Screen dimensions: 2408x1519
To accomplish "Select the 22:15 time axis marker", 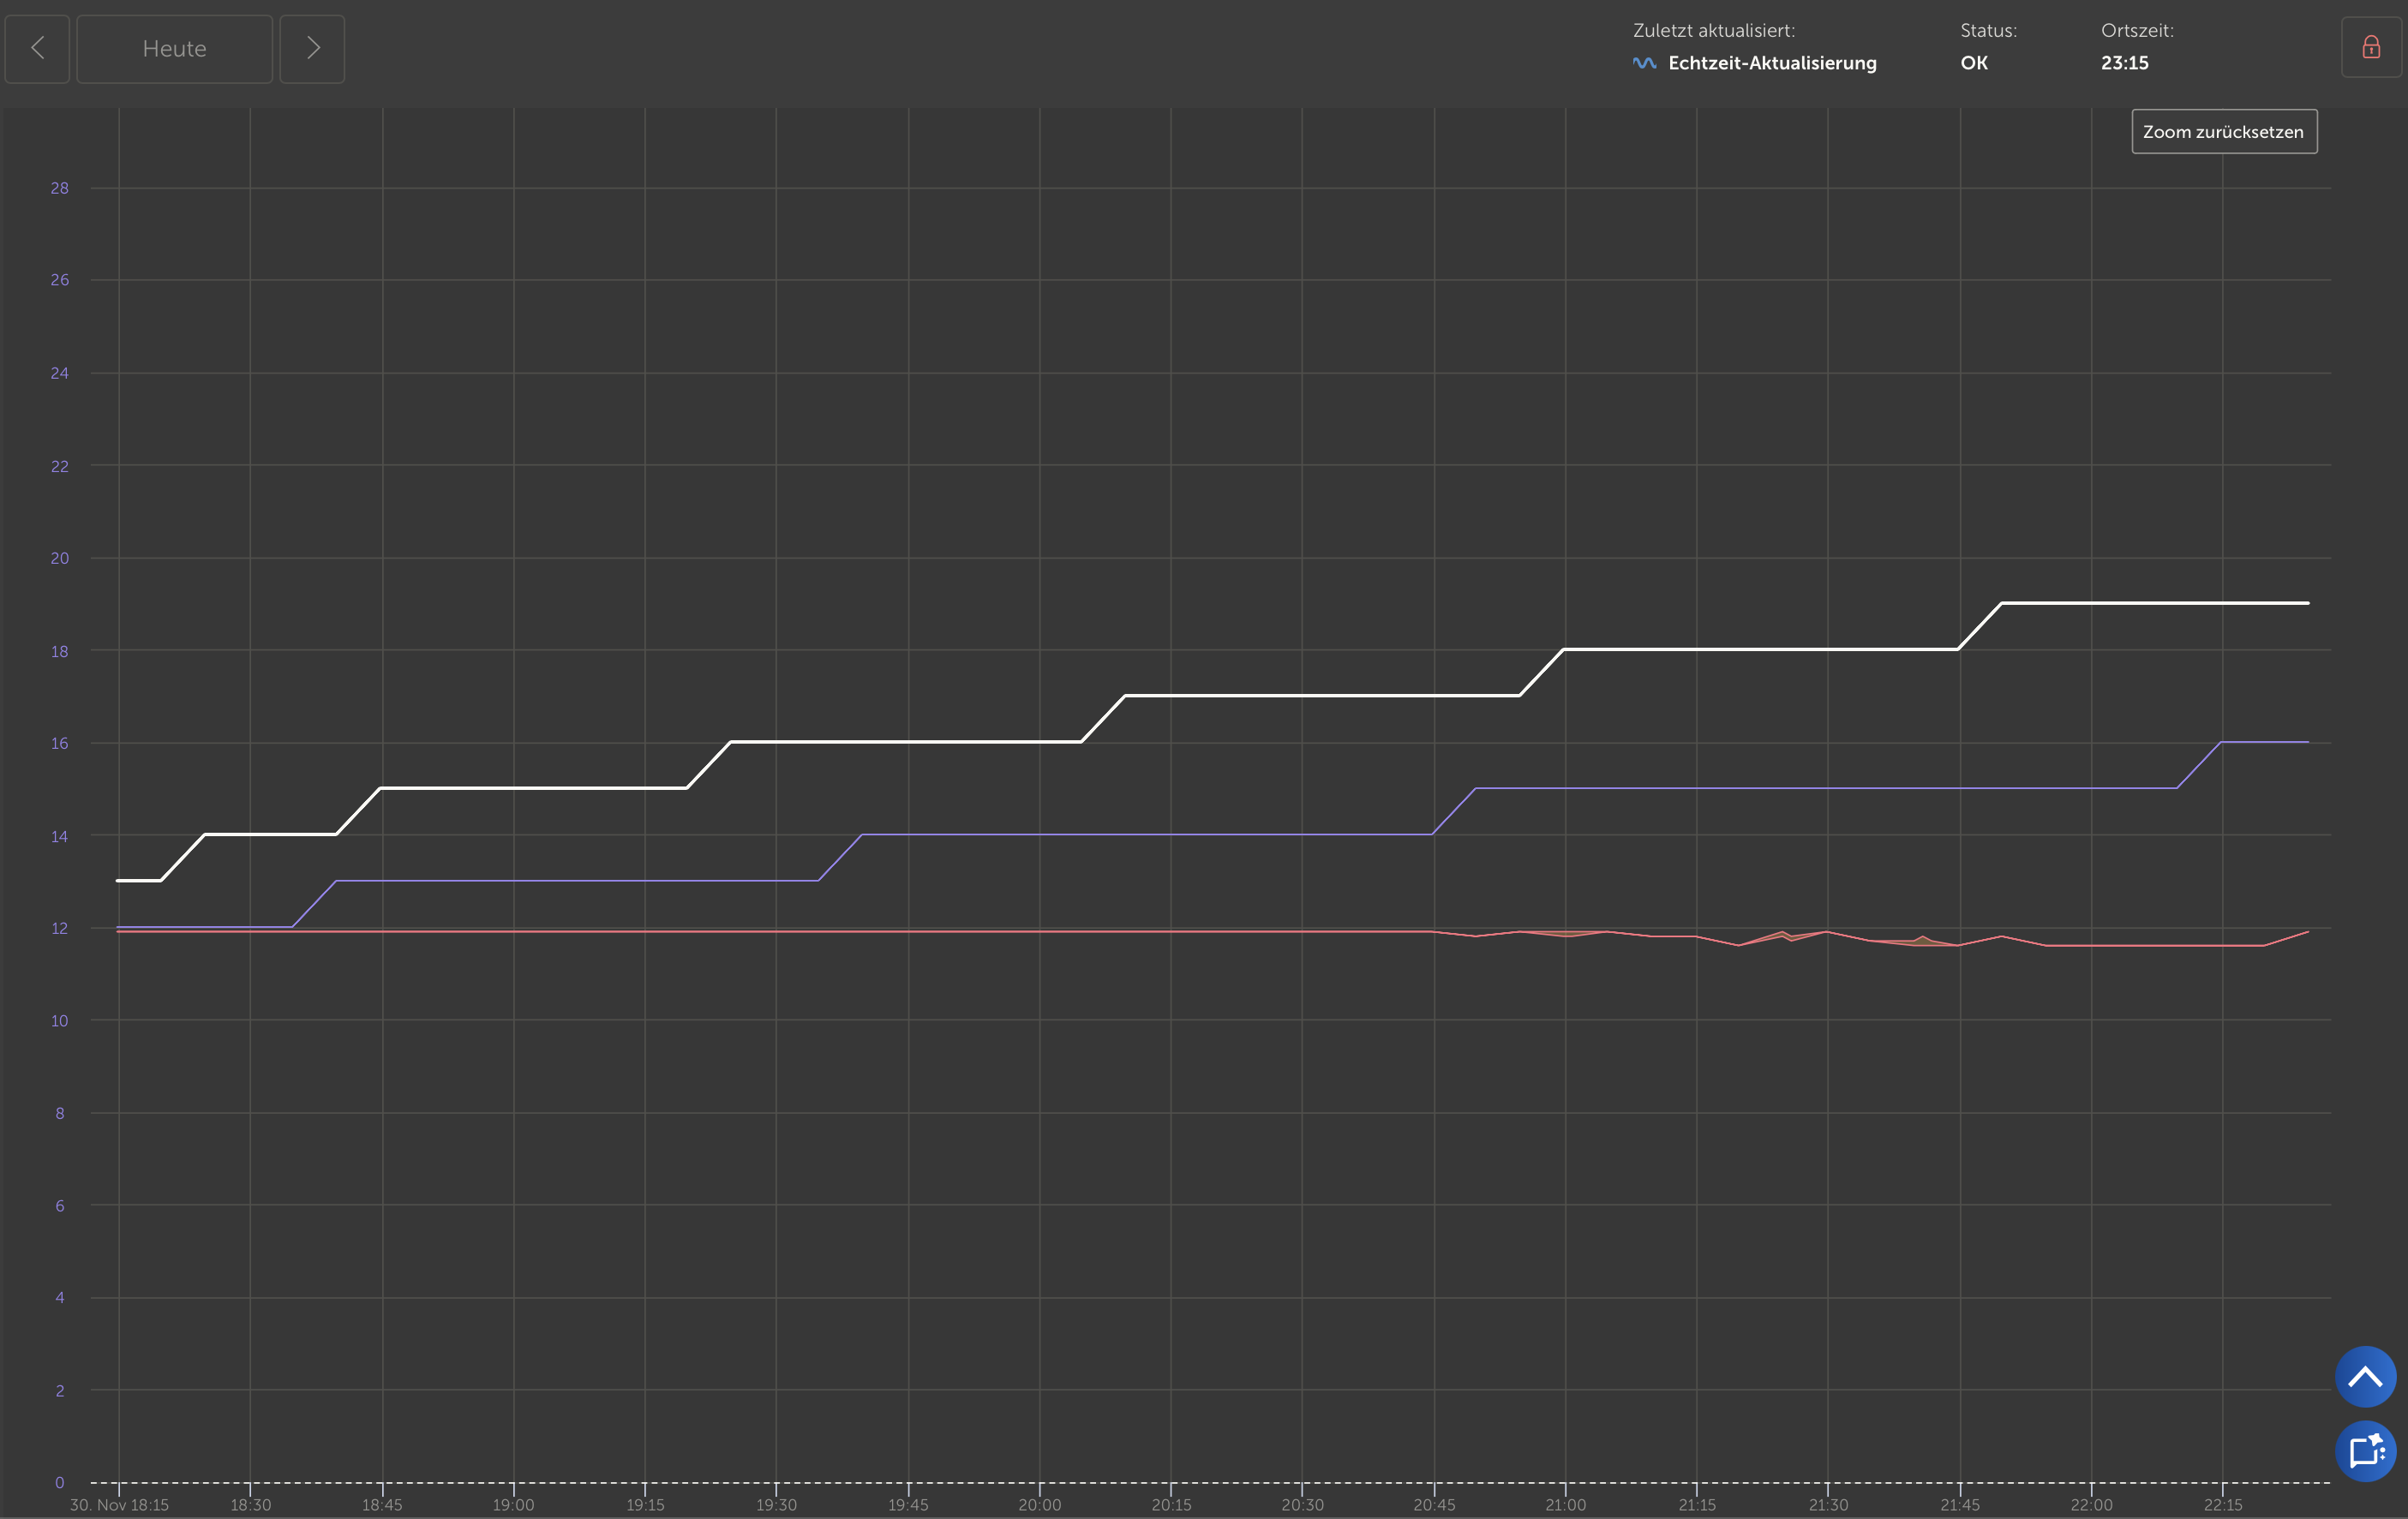I will pos(2222,1504).
